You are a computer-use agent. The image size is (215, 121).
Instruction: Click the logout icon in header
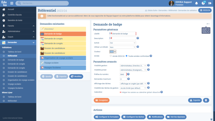(x=210, y=3)
